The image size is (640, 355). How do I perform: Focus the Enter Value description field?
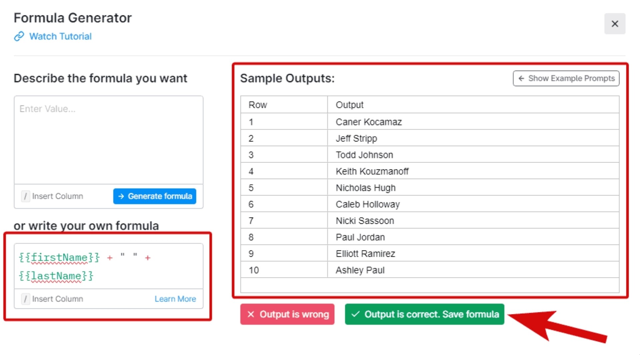pos(109,140)
